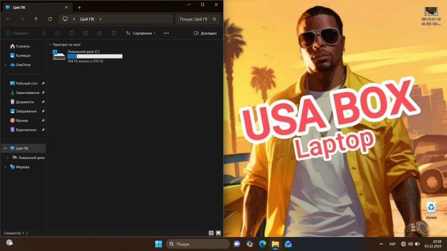The image size is (447, 251).
Task: Open Copilot from the taskbar
Action: pyautogui.click(x=250, y=244)
